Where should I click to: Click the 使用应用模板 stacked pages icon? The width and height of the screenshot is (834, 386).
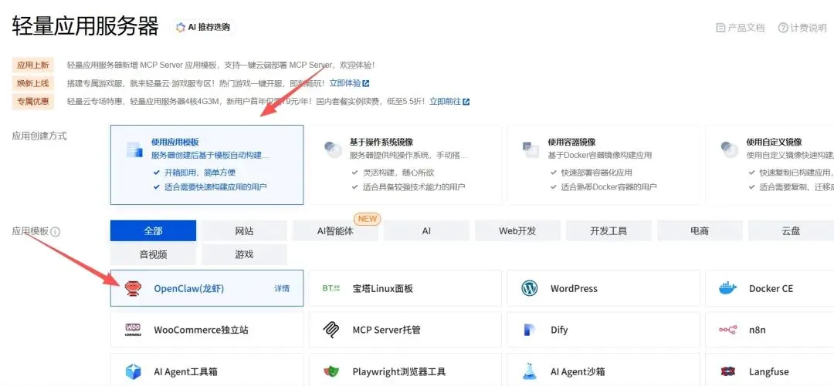134,149
